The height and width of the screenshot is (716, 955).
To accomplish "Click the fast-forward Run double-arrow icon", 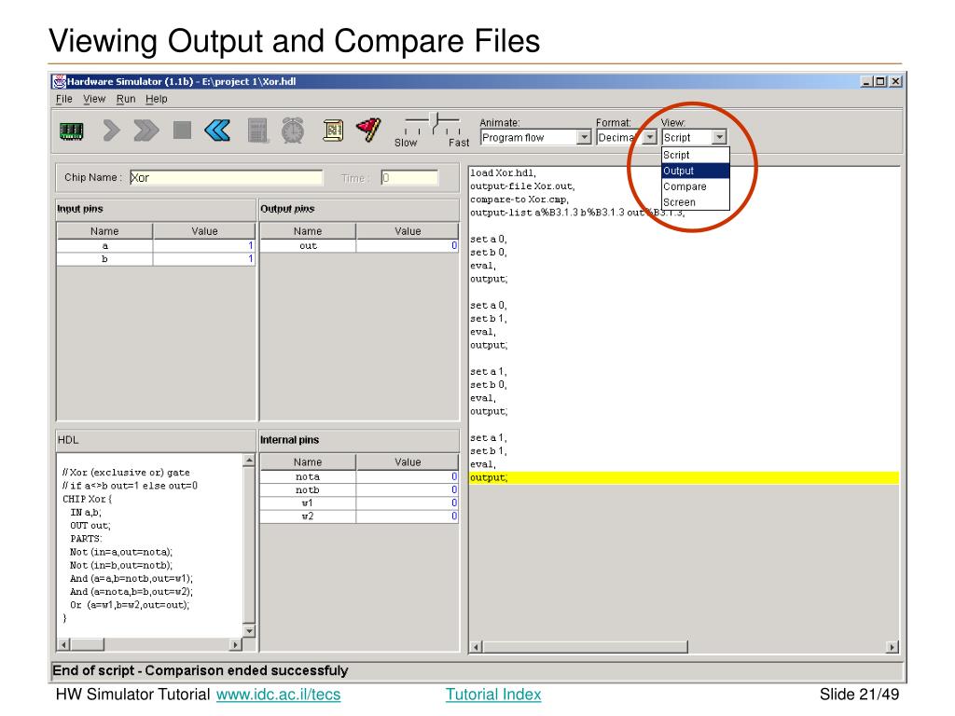I will pyautogui.click(x=146, y=131).
